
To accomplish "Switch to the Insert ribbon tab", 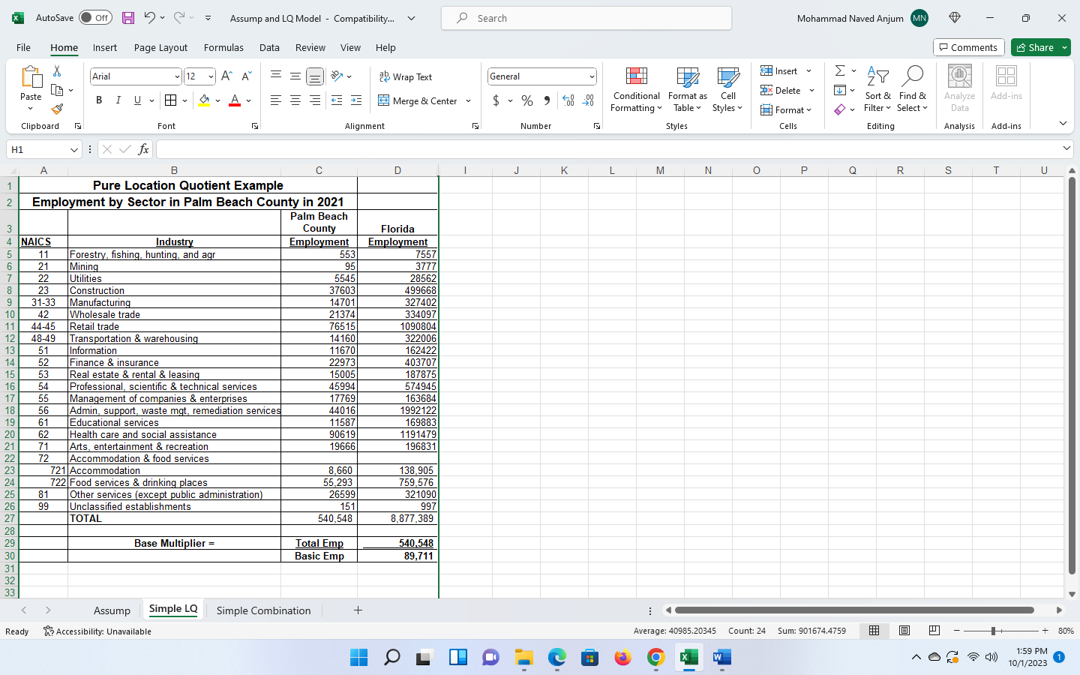I will click(x=105, y=47).
